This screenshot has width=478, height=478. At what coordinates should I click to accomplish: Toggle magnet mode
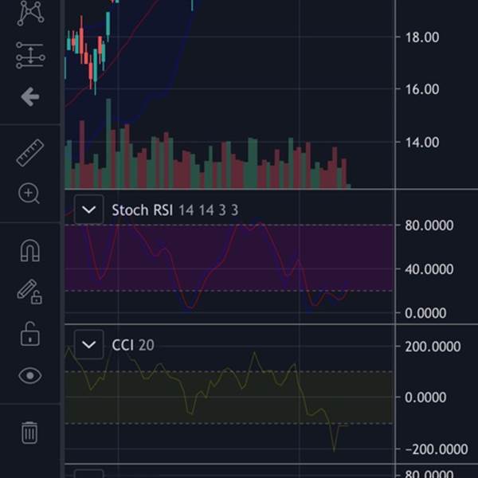30,251
